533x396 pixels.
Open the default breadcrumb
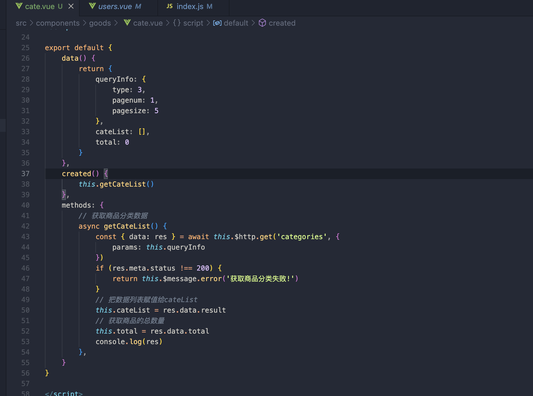pos(236,23)
